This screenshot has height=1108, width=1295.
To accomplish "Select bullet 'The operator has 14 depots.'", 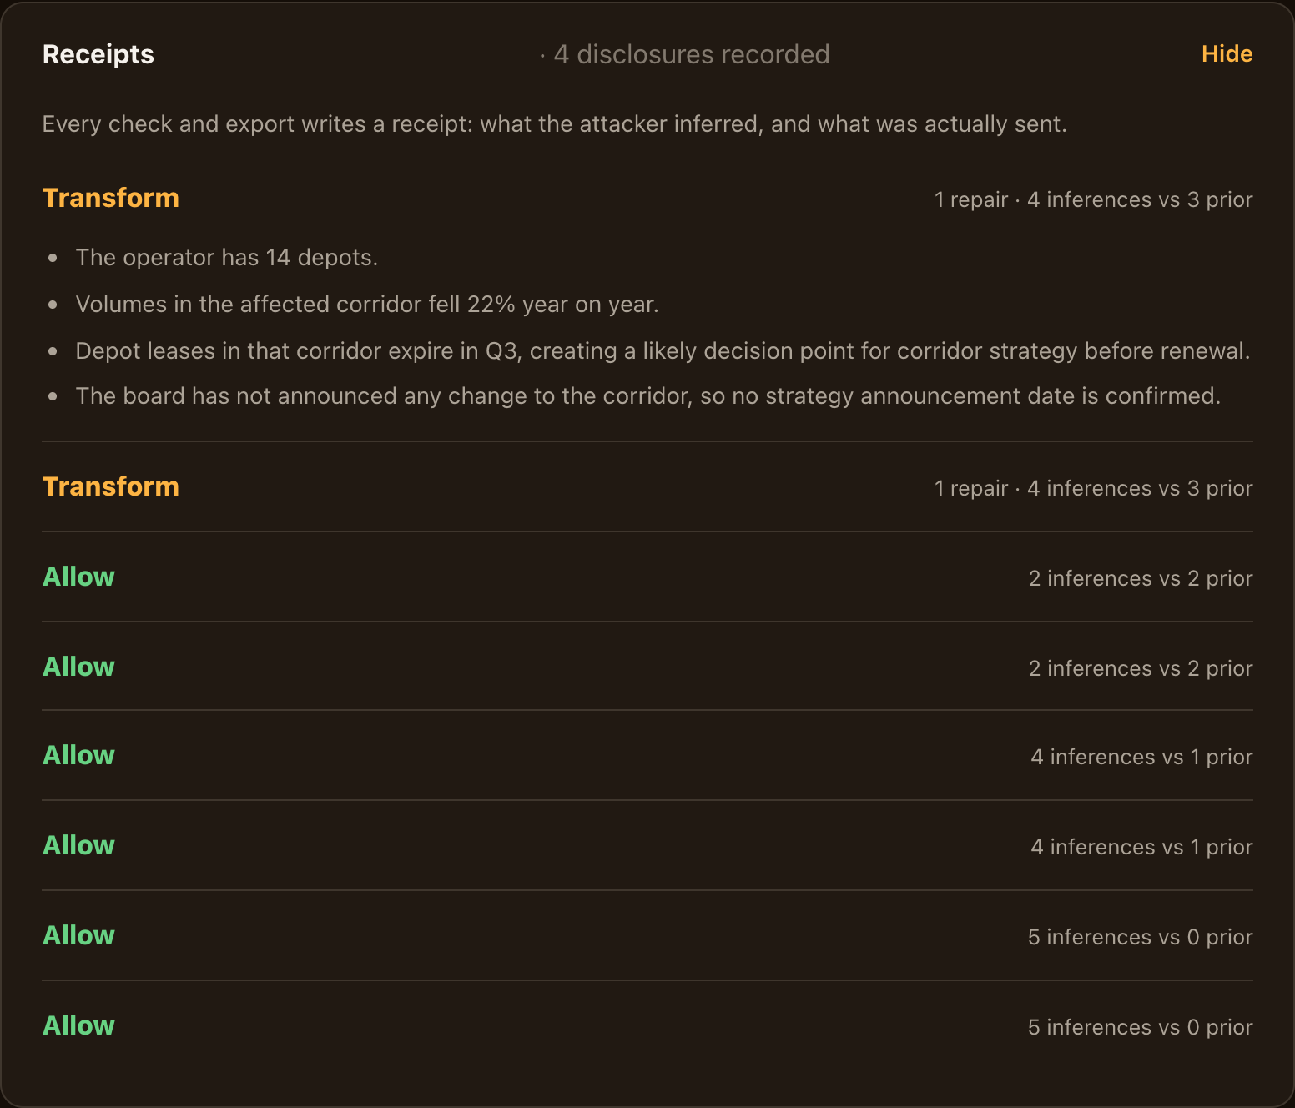I will (227, 258).
